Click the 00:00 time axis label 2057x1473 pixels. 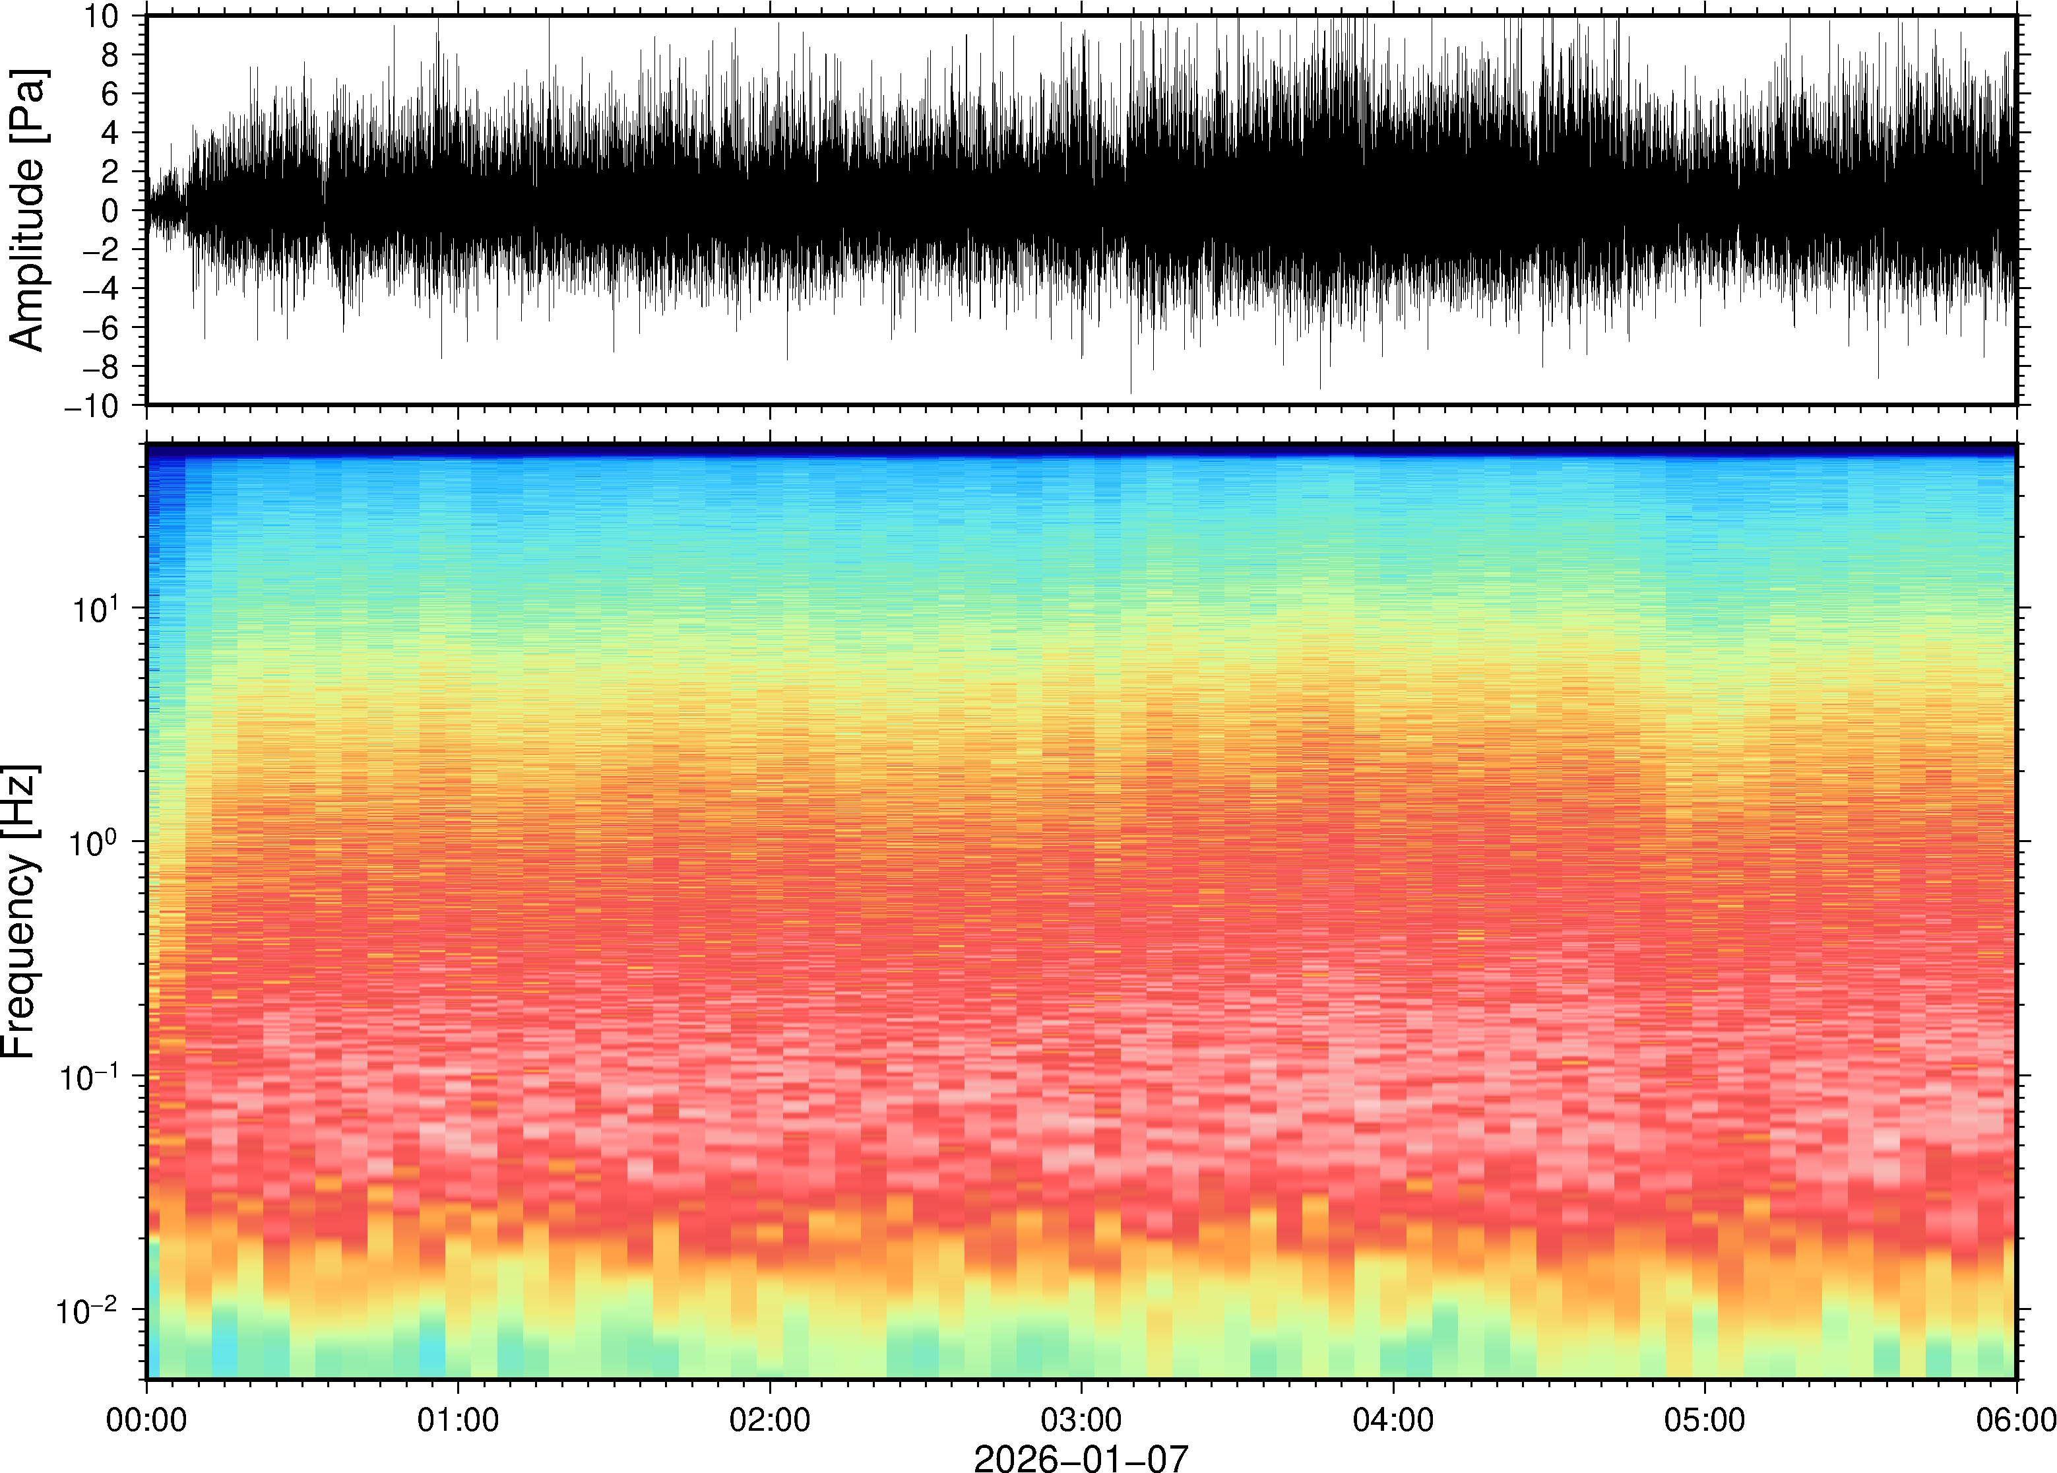tap(147, 1420)
